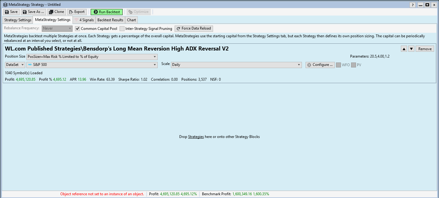Click the Save toolbar button
Viewport: 439px width, 198px height.
(x=11, y=12)
